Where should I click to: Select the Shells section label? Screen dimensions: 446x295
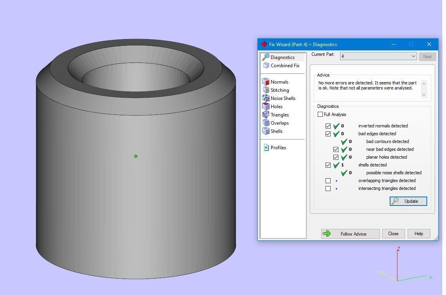pos(277,131)
